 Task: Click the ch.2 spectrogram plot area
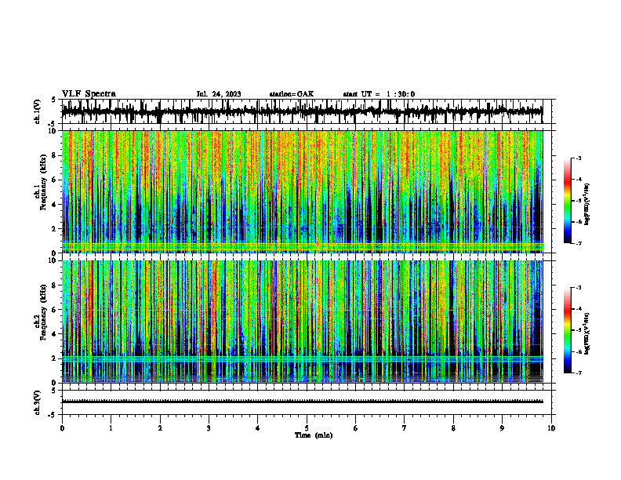pos(303,322)
